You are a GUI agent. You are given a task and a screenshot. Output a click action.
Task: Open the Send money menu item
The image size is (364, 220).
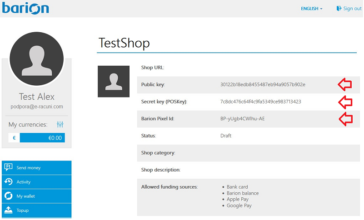37,167
